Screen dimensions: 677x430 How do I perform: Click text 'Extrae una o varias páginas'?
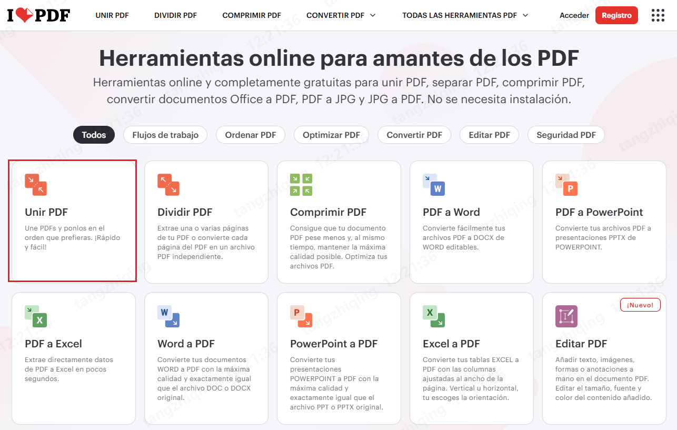click(203, 228)
